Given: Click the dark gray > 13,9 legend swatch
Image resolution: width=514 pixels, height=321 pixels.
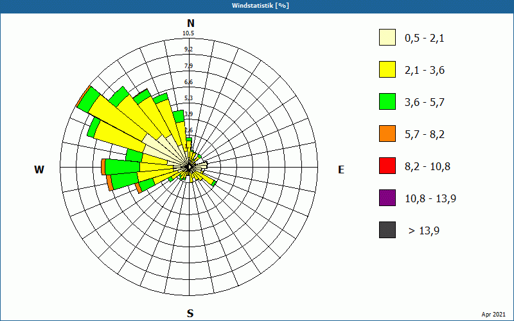Looking at the screenshot, I should (x=387, y=230).
